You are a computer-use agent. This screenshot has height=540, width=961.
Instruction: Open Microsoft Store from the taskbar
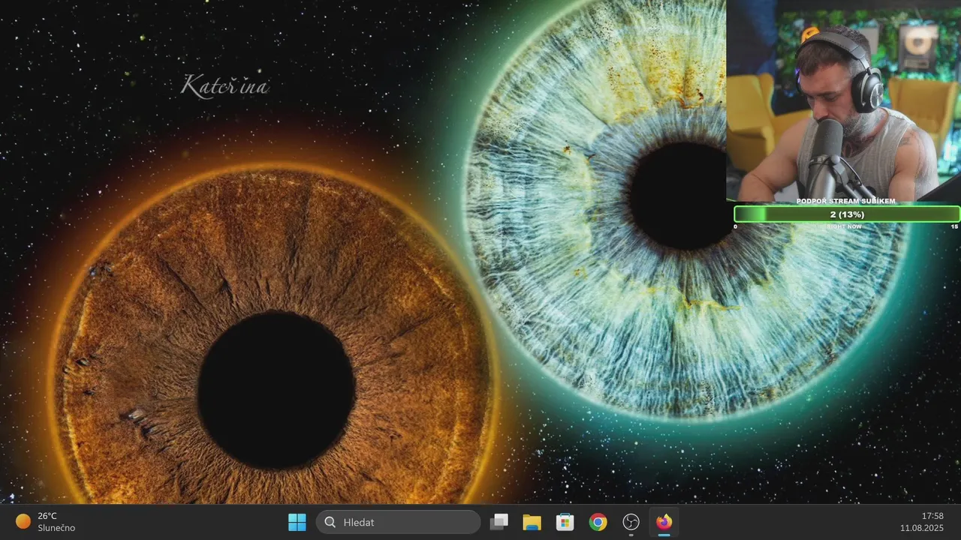point(565,522)
